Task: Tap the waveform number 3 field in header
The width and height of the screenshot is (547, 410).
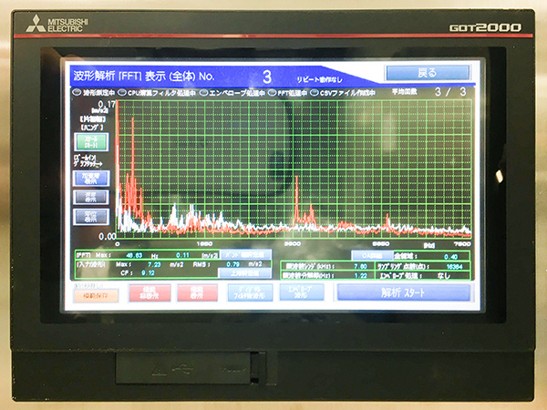Action: [267, 75]
